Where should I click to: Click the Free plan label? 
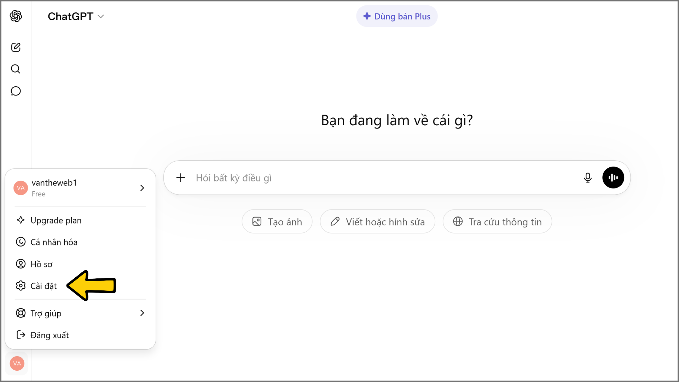(x=39, y=194)
